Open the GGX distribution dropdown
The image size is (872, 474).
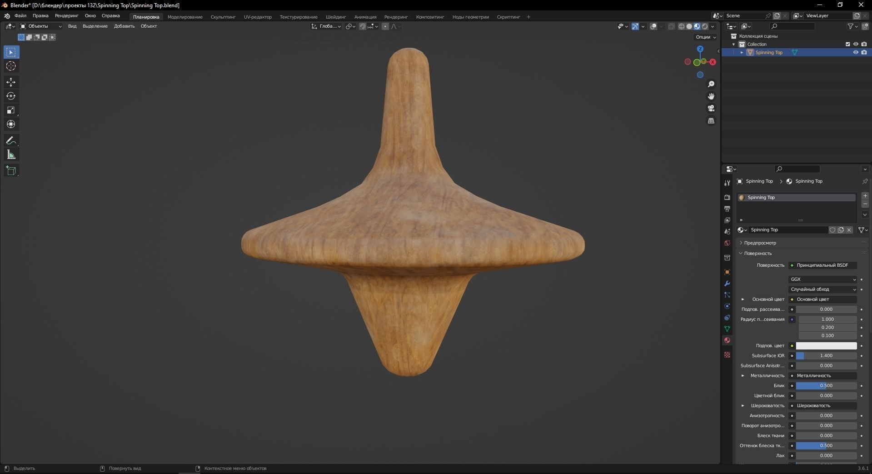coord(822,279)
